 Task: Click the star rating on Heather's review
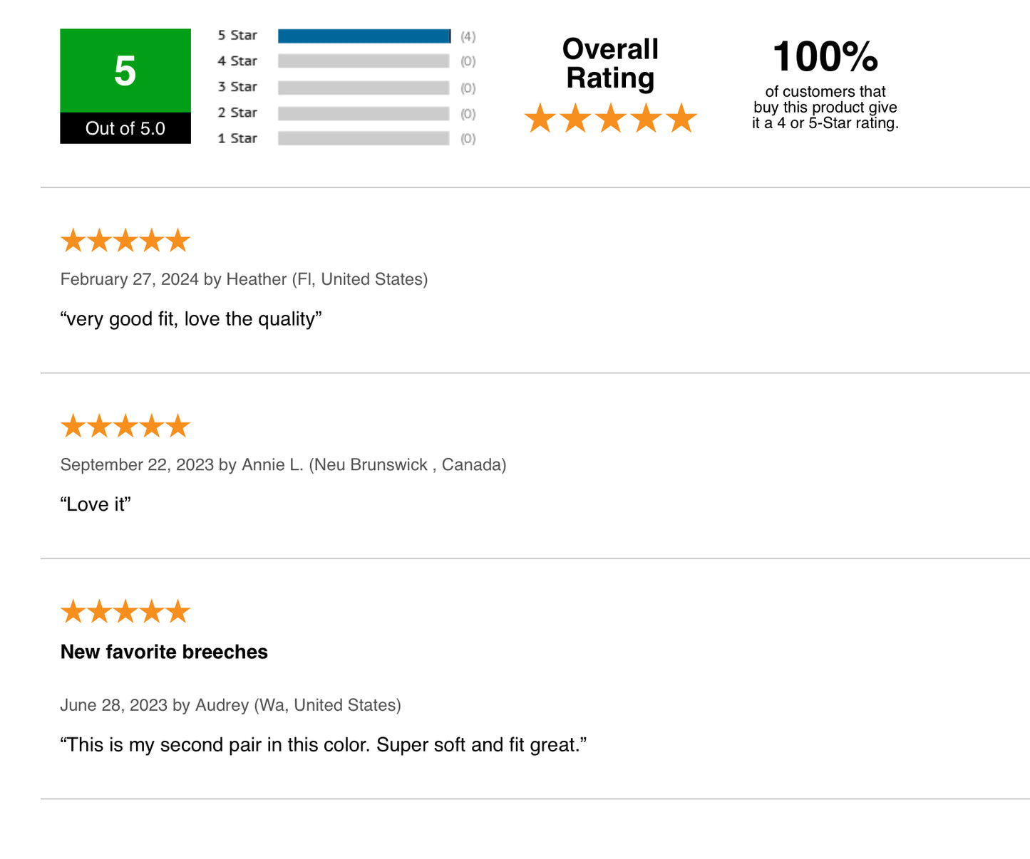pos(125,241)
